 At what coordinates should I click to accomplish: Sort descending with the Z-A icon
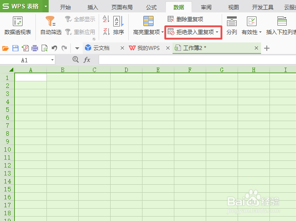(x=106, y=31)
